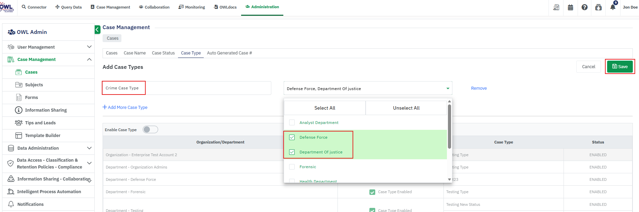Click the help question mark icon
The image size is (639, 212).
click(x=584, y=7)
